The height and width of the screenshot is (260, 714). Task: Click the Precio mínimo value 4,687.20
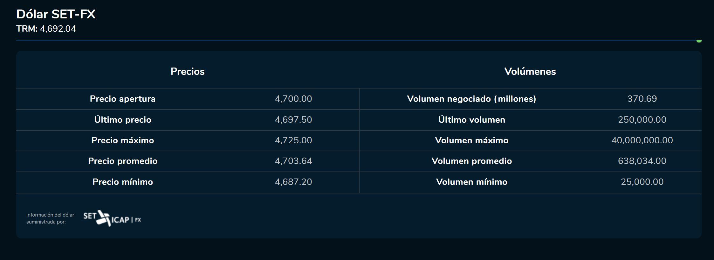pos(293,182)
